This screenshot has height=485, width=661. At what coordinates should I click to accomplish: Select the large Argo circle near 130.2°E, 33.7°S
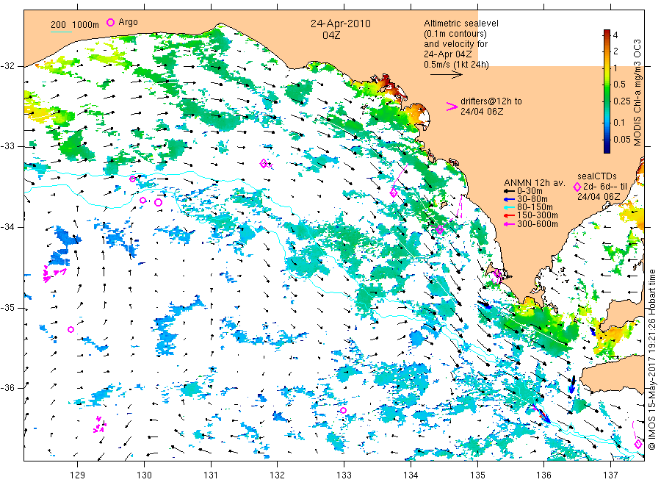pos(158,202)
